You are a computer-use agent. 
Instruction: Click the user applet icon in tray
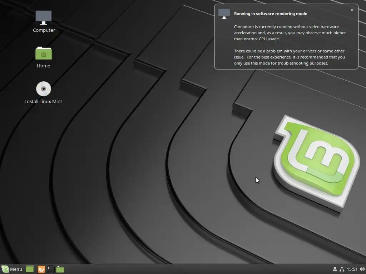(335, 269)
